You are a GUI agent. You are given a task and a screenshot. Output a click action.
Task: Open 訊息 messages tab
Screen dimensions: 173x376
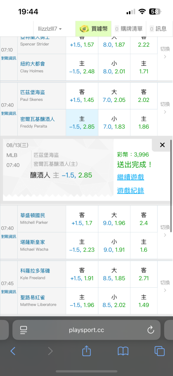click(x=158, y=29)
